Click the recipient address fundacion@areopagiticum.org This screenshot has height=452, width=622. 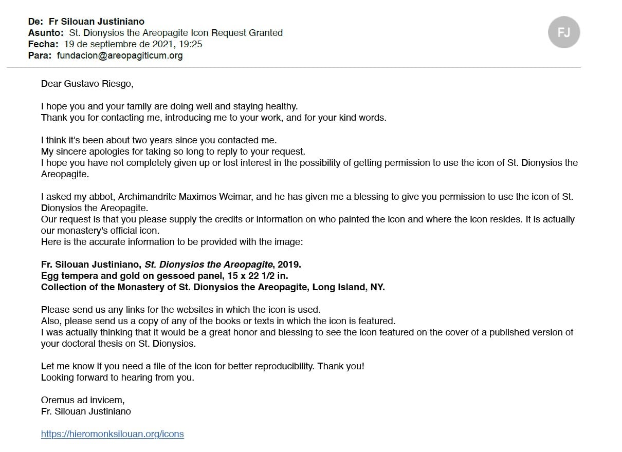click(120, 55)
